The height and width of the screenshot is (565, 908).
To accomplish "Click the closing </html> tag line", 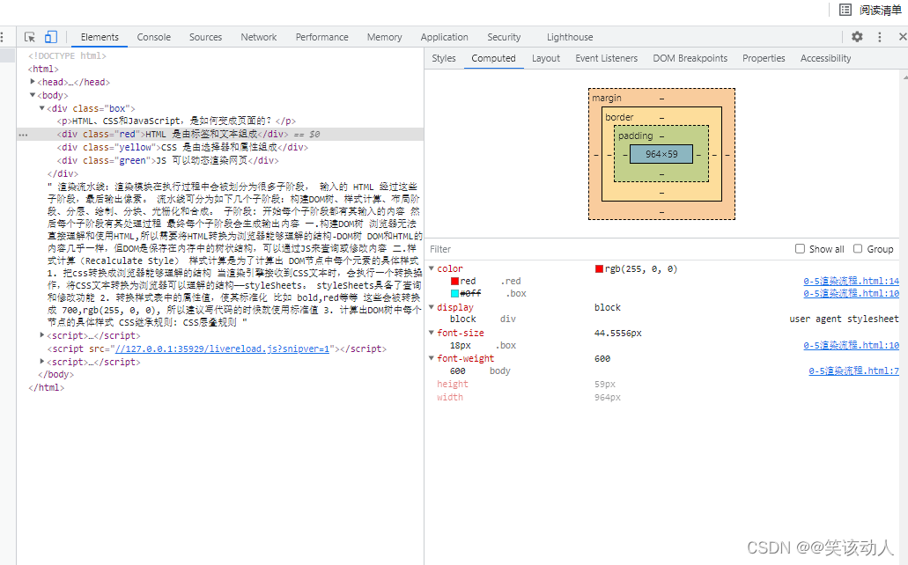I will [x=47, y=388].
